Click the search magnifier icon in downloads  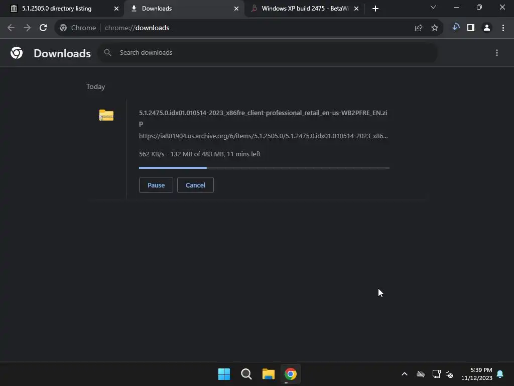tap(107, 52)
